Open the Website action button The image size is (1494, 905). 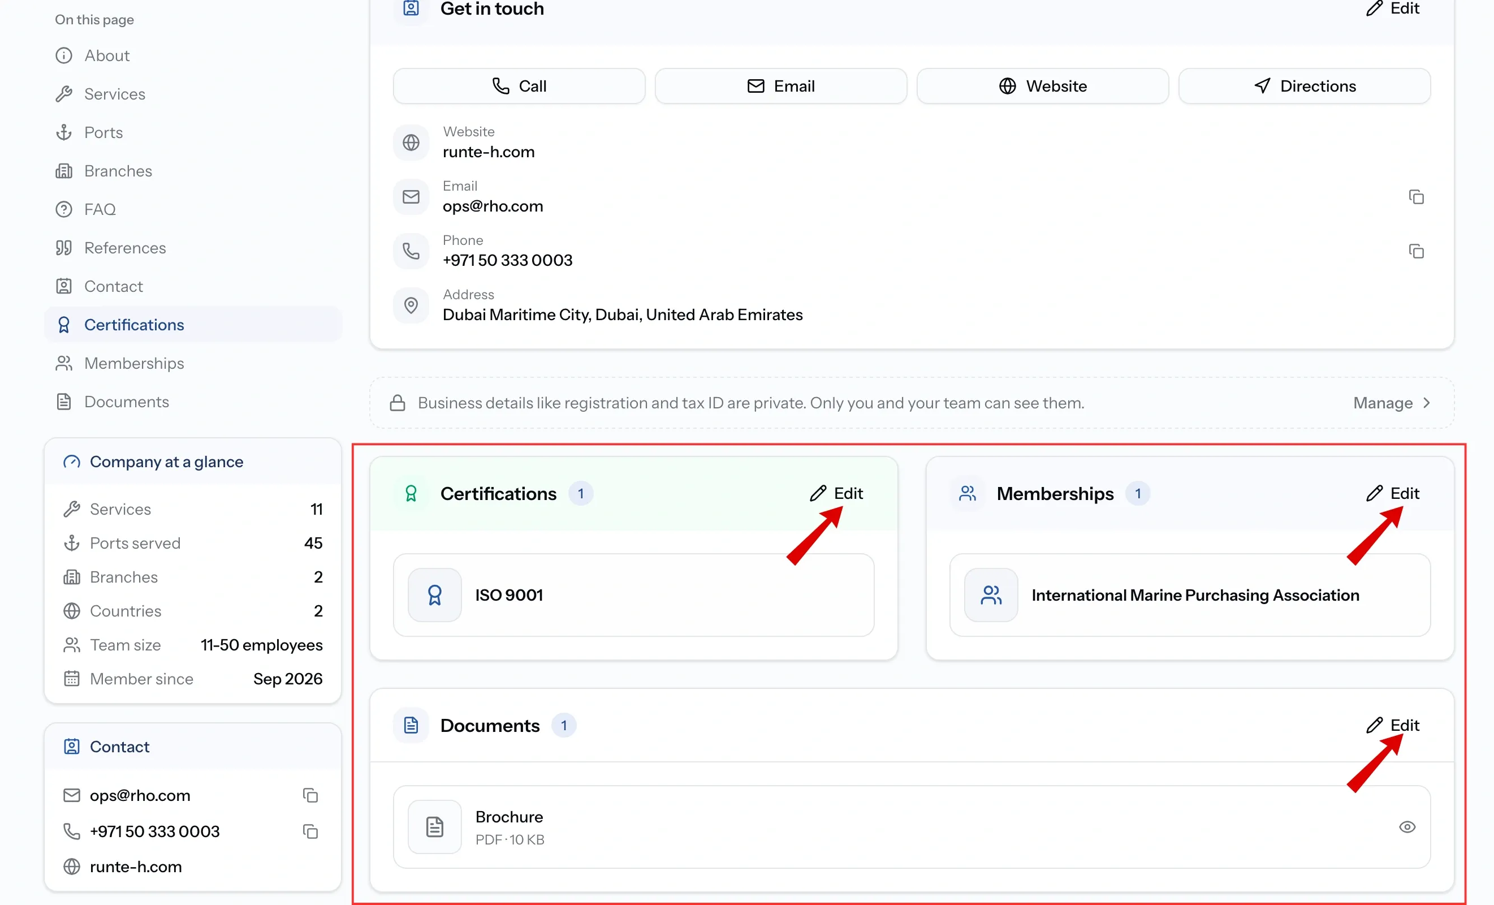click(x=1042, y=86)
